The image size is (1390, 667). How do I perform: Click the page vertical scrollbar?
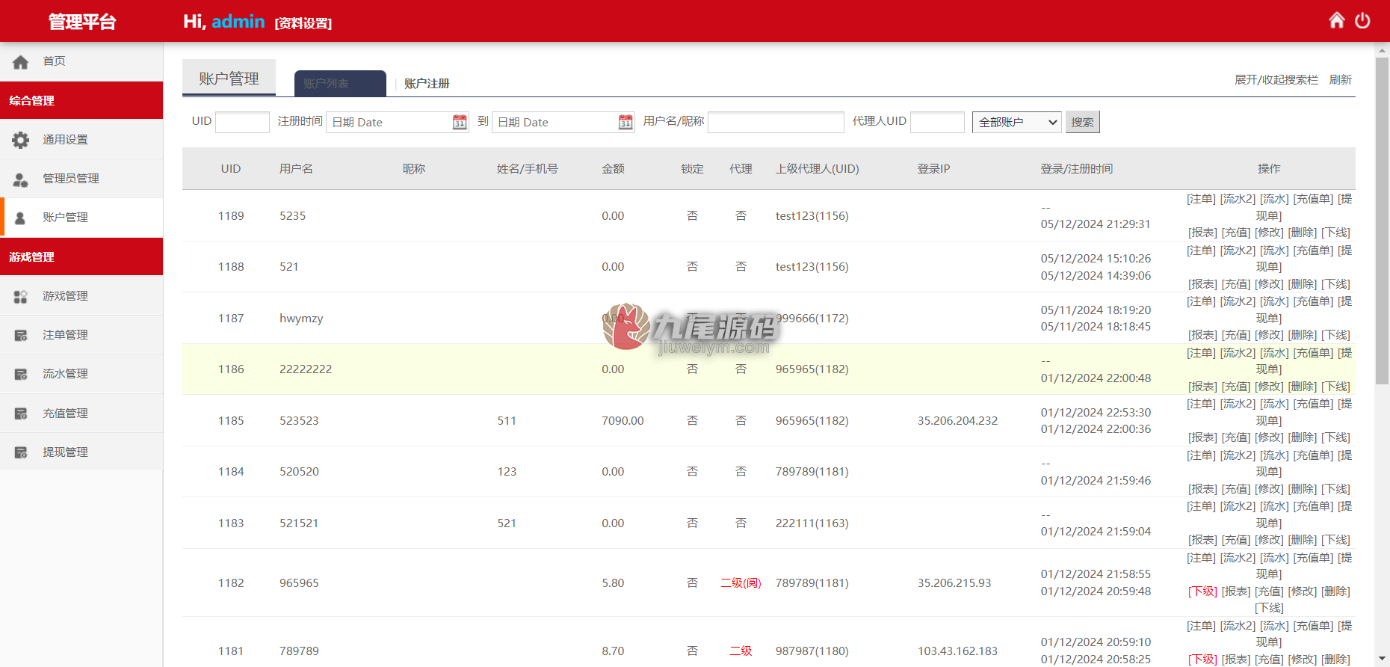(x=1382, y=221)
